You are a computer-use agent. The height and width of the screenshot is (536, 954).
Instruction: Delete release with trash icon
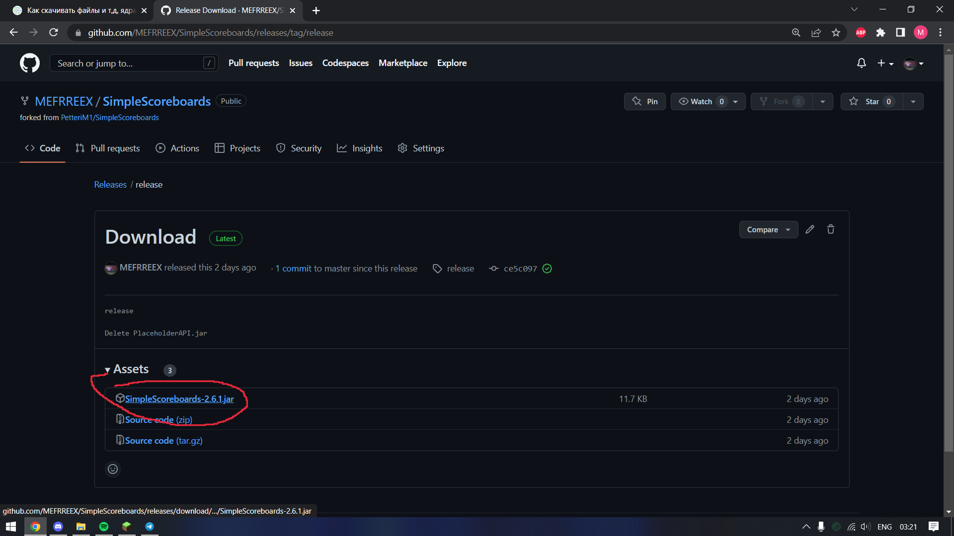coord(831,229)
